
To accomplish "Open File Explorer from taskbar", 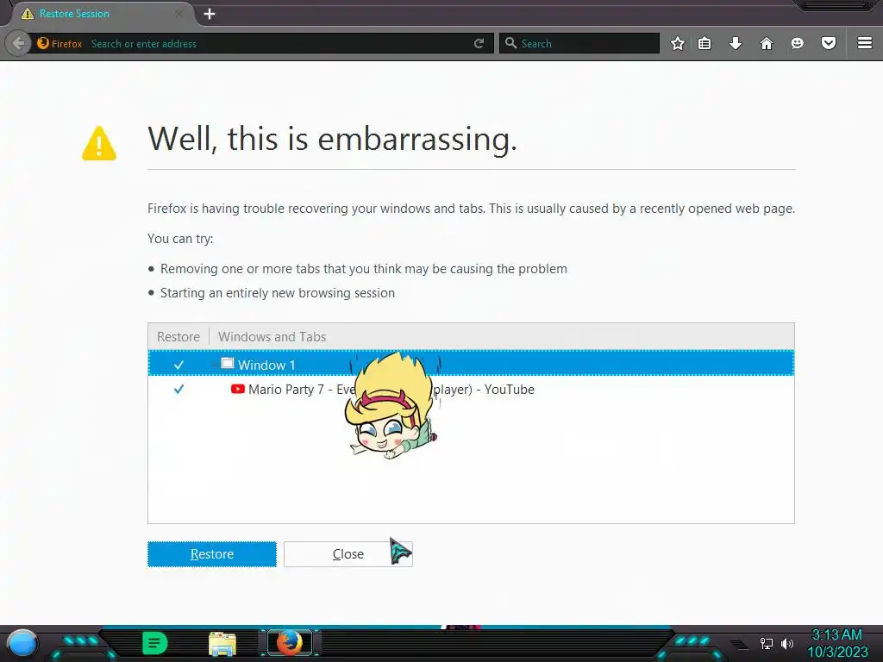I will tap(222, 644).
